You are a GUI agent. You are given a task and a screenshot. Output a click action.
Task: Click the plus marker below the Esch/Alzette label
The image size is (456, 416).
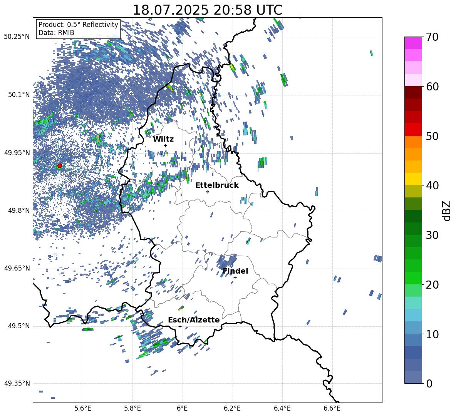tap(180, 326)
